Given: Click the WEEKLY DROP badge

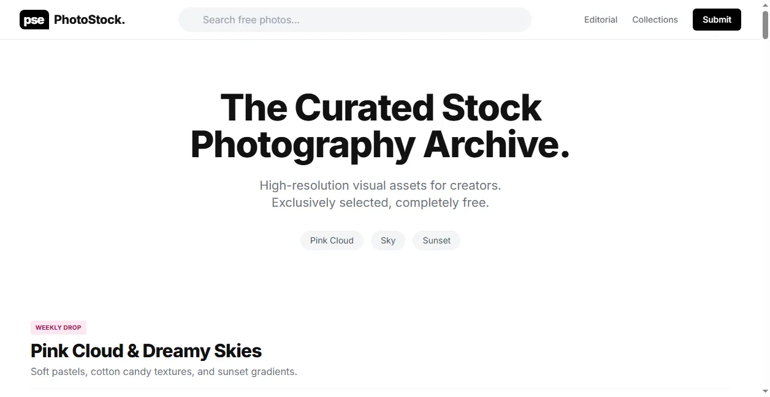Looking at the screenshot, I should (58, 327).
